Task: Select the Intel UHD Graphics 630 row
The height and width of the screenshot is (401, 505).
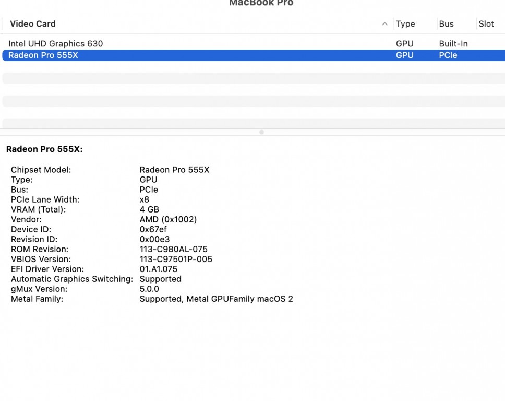Action: pyautogui.click(x=254, y=43)
